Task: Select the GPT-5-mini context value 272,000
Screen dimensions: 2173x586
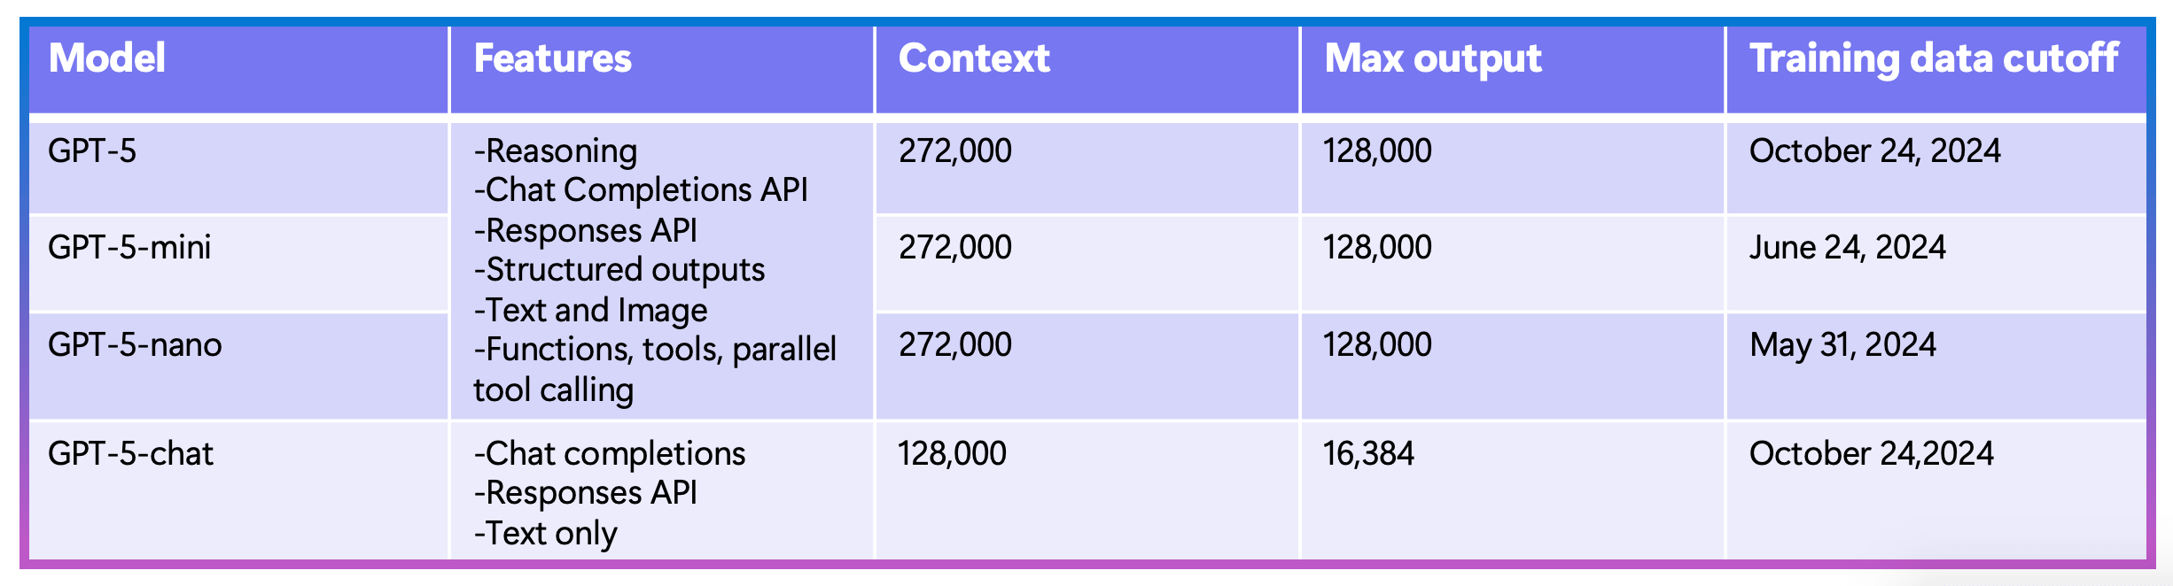Action: point(955,248)
